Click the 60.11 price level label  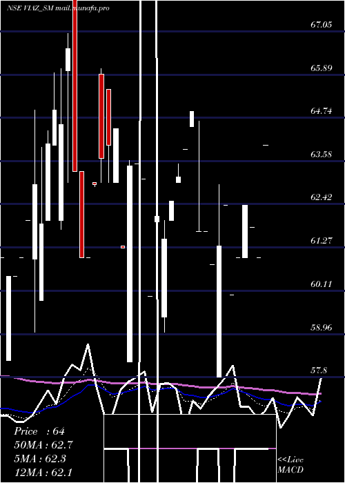[x=322, y=284]
